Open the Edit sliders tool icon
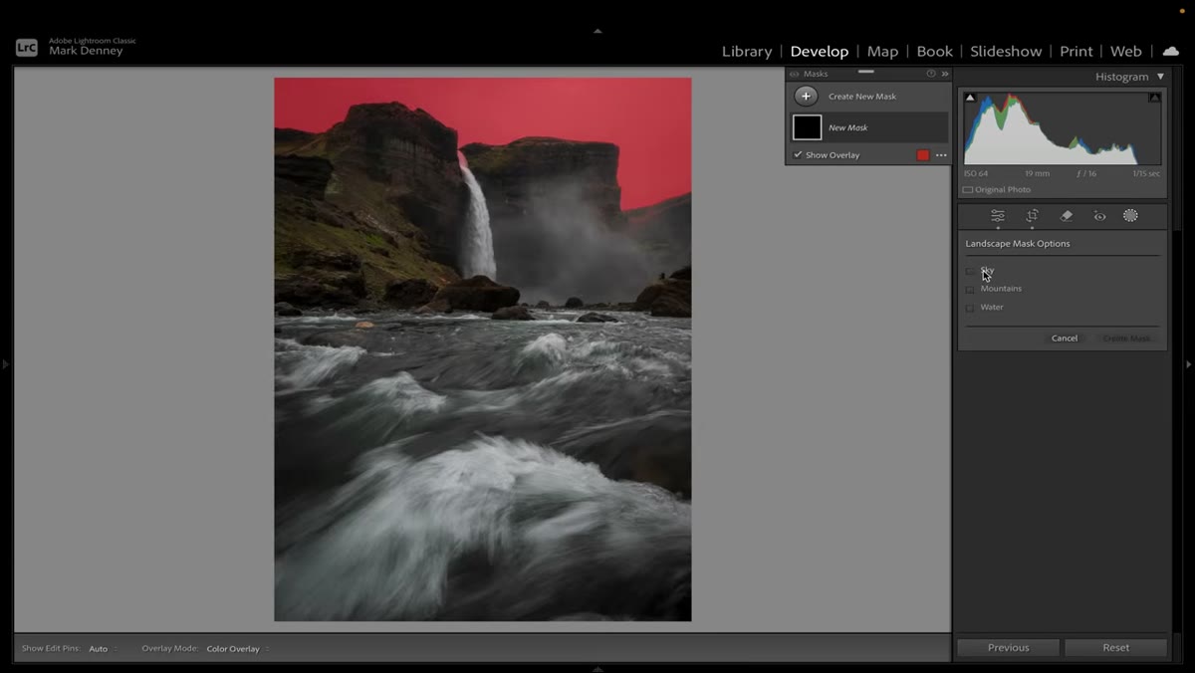Image resolution: width=1195 pixels, height=673 pixels. point(997,216)
